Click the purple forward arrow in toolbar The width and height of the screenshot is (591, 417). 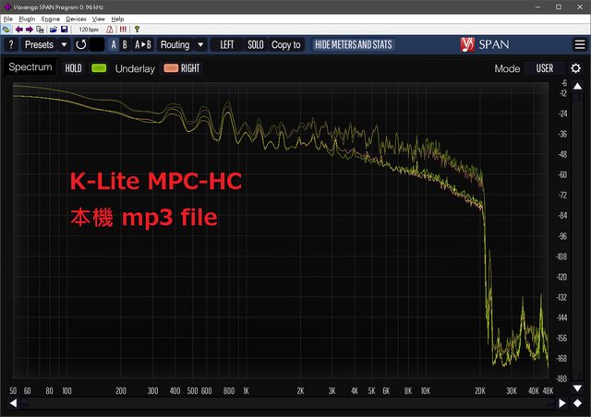point(30,30)
